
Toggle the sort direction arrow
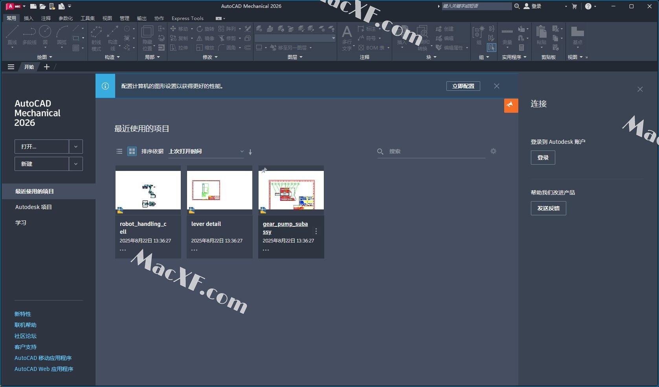point(250,152)
